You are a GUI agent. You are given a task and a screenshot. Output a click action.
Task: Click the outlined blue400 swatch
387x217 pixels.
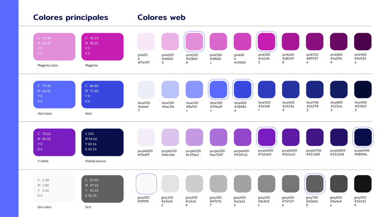242,89
